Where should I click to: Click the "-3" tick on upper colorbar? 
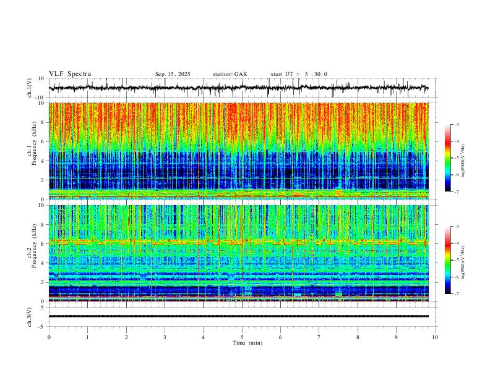tap(457, 124)
